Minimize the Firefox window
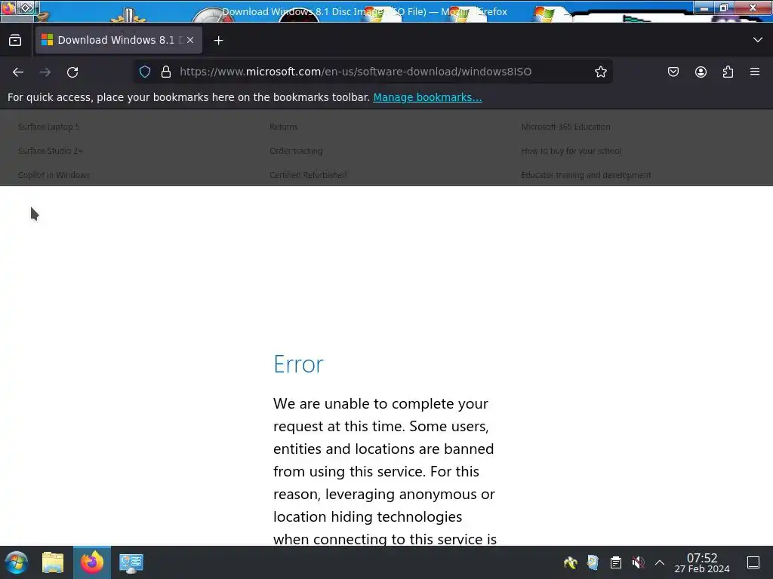 pyautogui.click(x=705, y=8)
